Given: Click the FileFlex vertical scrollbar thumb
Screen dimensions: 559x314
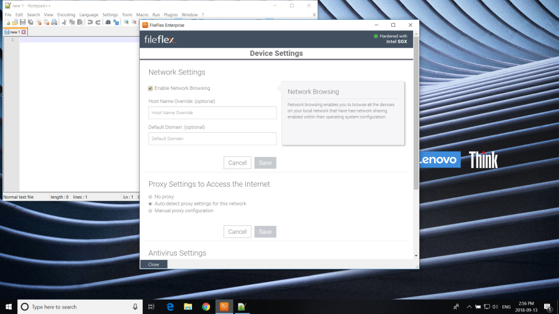Looking at the screenshot, I should point(416,113).
